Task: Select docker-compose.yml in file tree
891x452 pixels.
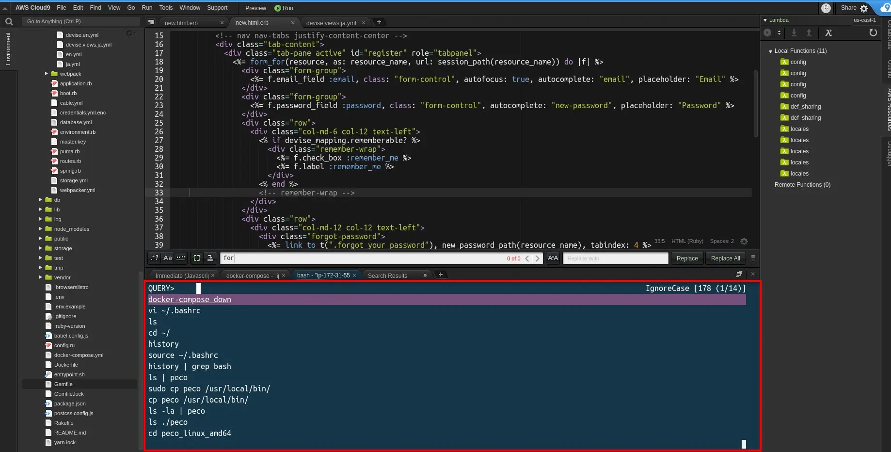Action: point(79,355)
